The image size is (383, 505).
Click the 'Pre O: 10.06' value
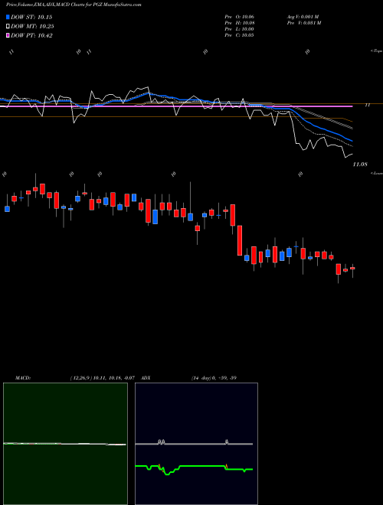click(239, 17)
